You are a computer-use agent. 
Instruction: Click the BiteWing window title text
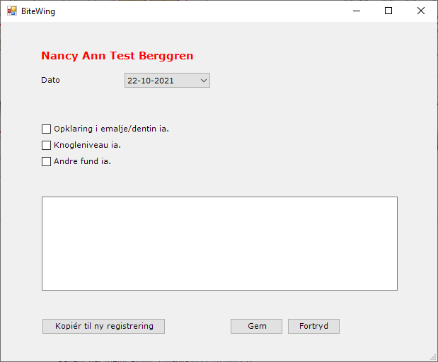pos(38,11)
